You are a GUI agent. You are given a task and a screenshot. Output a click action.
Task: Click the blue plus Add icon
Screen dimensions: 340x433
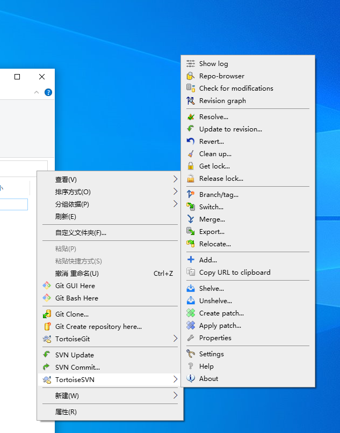pos(191,260)
